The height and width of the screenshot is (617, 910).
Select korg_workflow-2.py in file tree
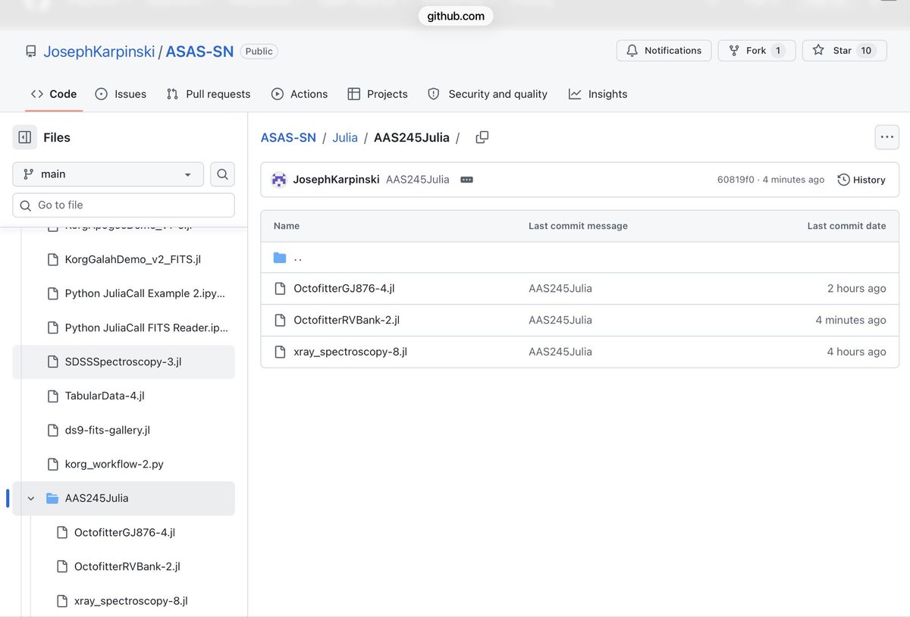pyautogui.click(x=124, y=464)
